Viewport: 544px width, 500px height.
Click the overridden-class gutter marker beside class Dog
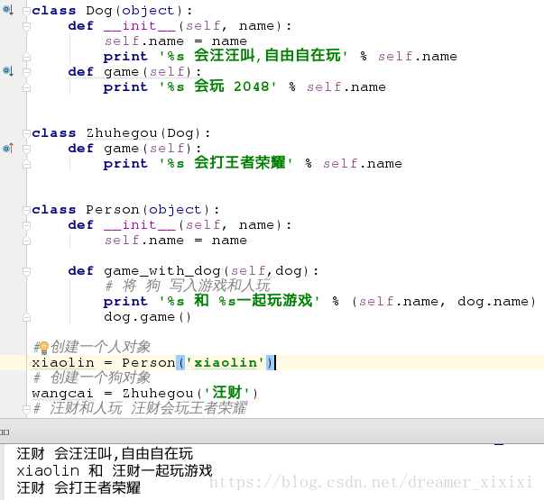(8, 11)
